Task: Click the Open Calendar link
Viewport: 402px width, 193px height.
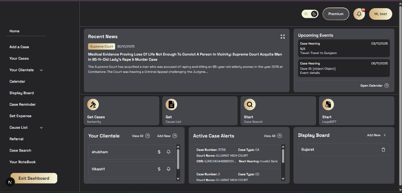Action: tap(374, 85)
